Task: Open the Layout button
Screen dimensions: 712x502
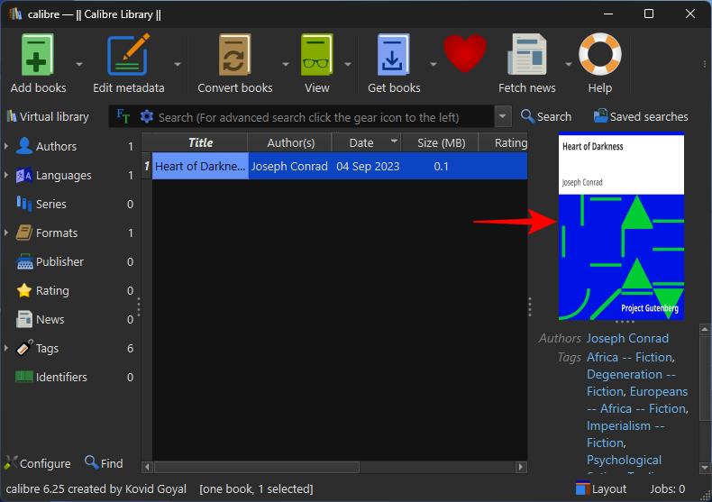Action: pyautogui.click(x=601, y=488)
